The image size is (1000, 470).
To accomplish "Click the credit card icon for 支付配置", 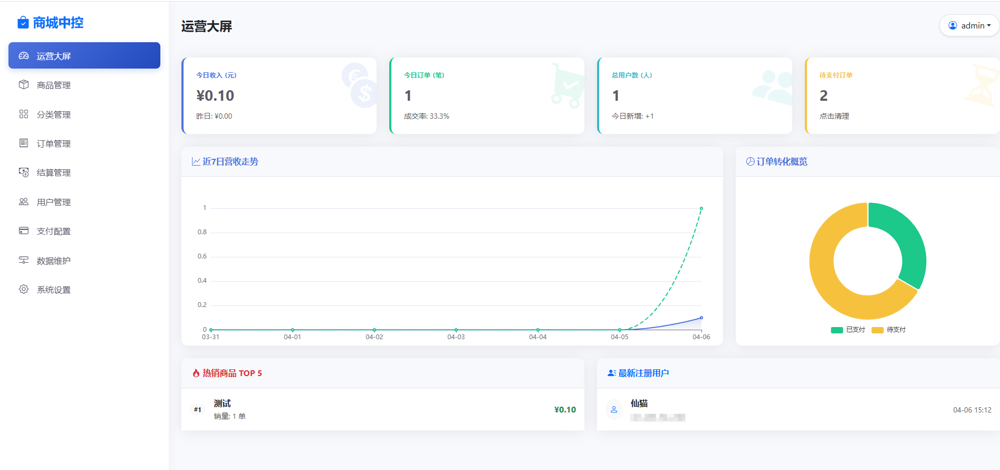I will [24, 231].
